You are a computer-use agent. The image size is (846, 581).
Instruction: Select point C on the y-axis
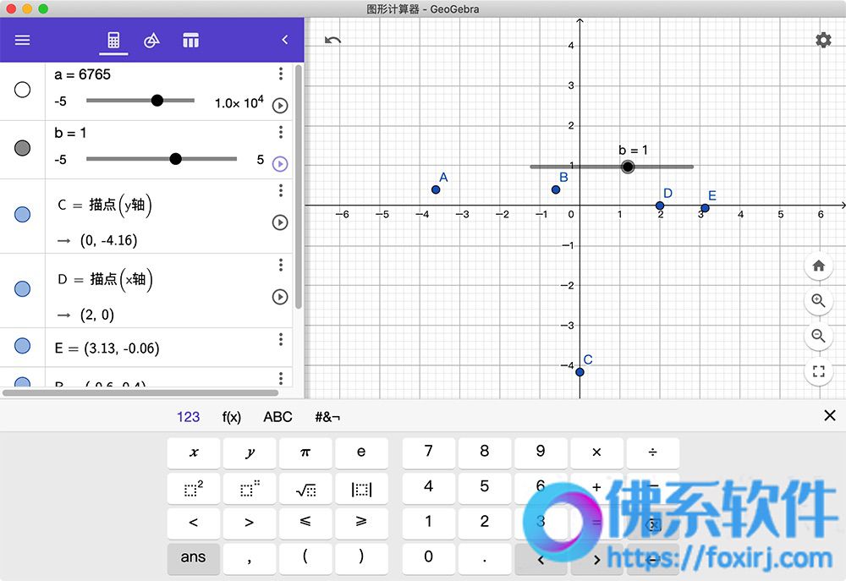580,372
